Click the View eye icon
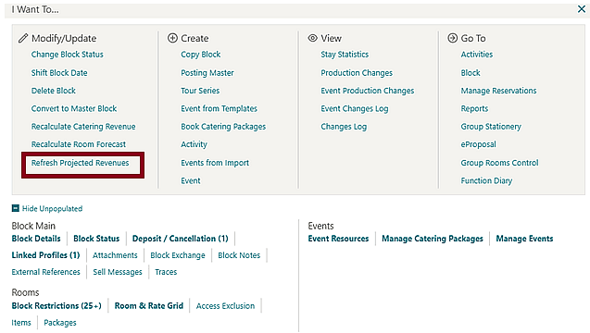The width and height of the screenshot is (590, 333). click(x=313, y=38)
